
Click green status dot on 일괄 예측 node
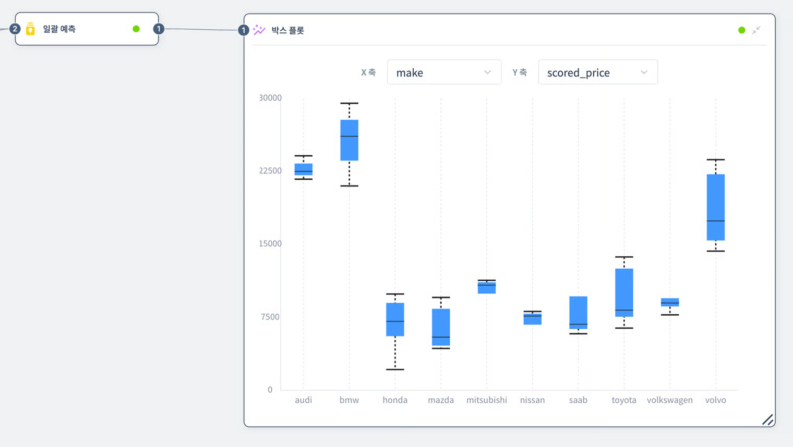pyautogui.click(x=136, y=29)
